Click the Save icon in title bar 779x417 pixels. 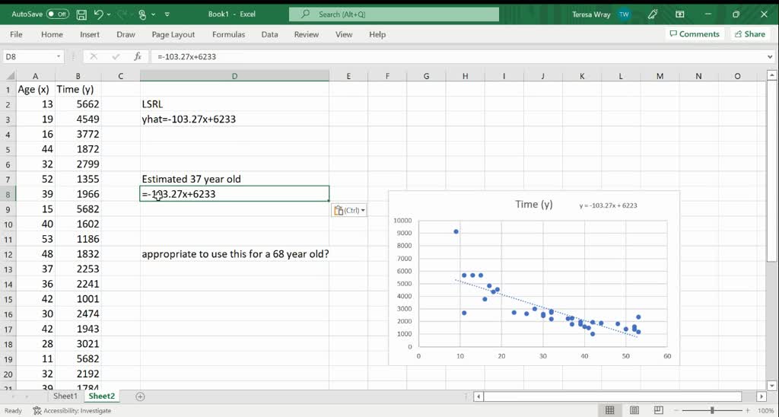83,14
